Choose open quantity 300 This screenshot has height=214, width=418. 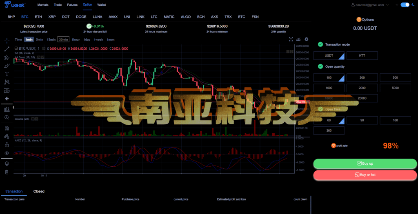click(362, 78)
